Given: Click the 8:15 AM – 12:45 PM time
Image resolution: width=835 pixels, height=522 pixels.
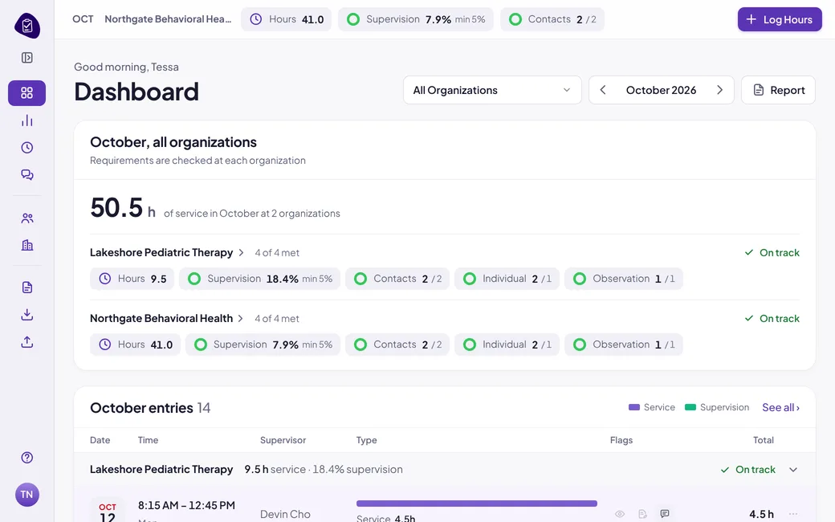Looking at the screenshot, I should click(186, 505).
